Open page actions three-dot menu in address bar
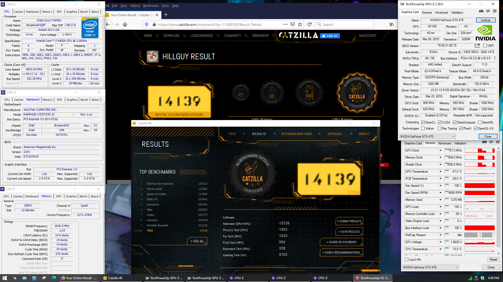Screen dimensions: 503x282 (285, 24)
